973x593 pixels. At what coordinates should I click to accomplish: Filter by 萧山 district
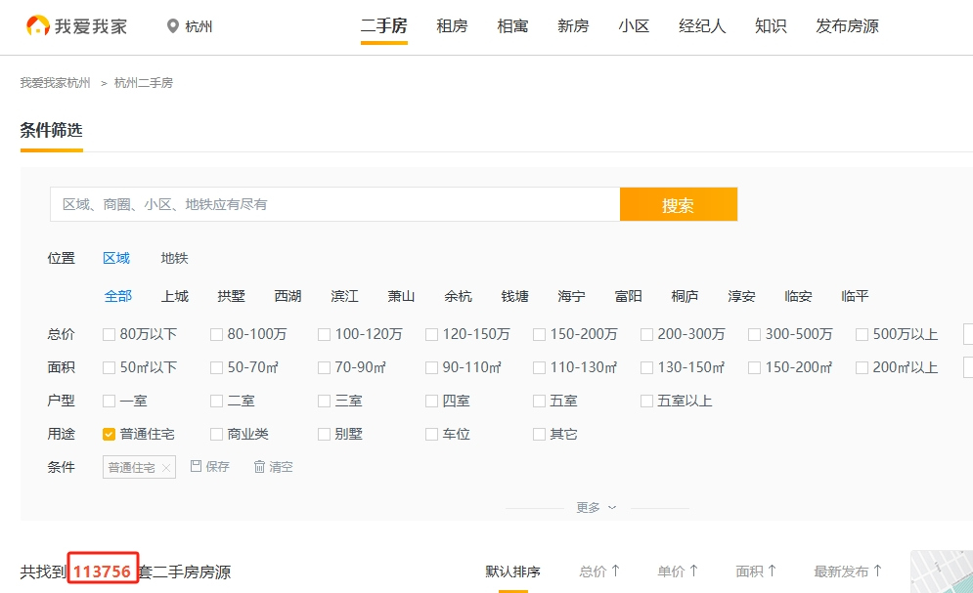coord(401,296)
